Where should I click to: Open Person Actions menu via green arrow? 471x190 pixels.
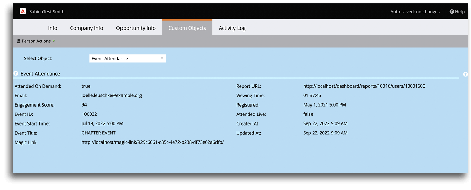point(54,41)
